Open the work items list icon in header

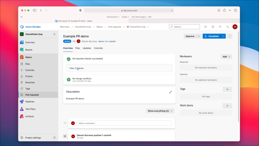[x=205, y=27]
